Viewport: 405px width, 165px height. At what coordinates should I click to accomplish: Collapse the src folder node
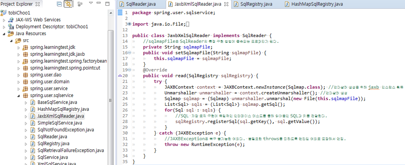pyautogui.click(x=11, y=40)
